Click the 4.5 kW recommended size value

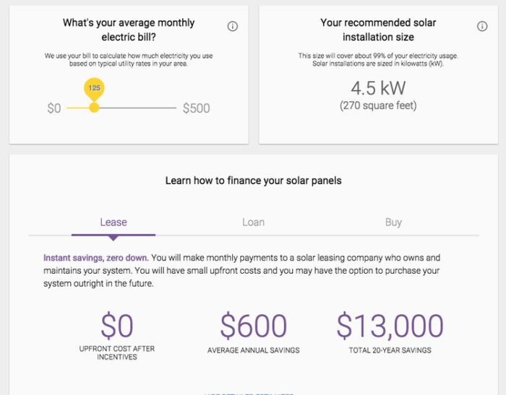[x=378, y=89]
